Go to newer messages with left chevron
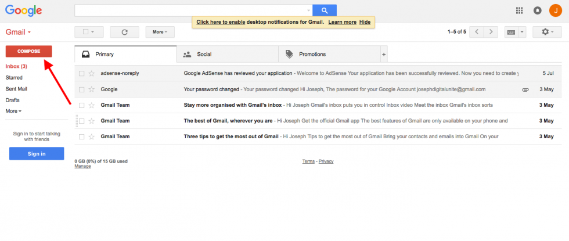The width and height of the screenshot is (569, 241). [477, 32]
